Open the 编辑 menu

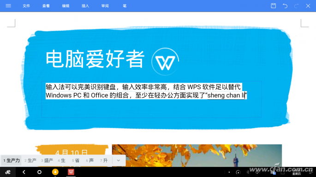[66, 6]
